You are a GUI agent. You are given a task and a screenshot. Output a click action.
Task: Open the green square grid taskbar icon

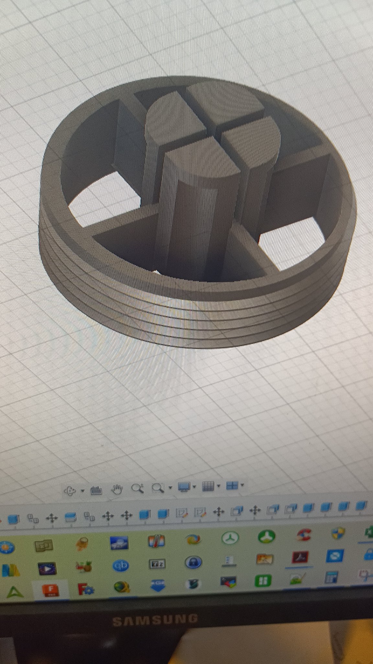[263, 581]
